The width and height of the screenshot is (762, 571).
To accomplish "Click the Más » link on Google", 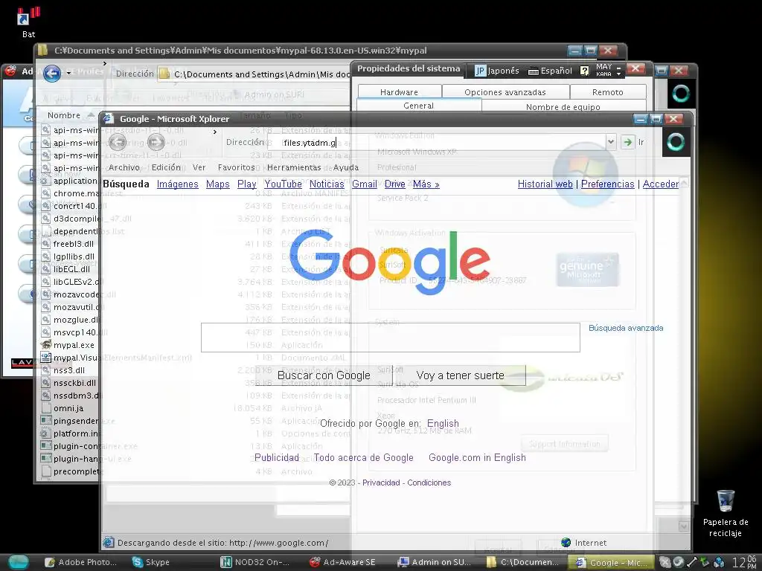I will click(426, 184).
